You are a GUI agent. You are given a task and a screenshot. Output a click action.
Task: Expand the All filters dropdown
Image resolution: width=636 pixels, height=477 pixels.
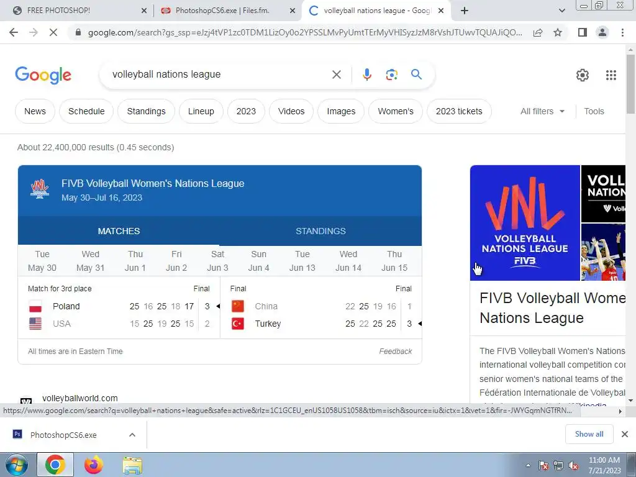click(x=542, y=111)
